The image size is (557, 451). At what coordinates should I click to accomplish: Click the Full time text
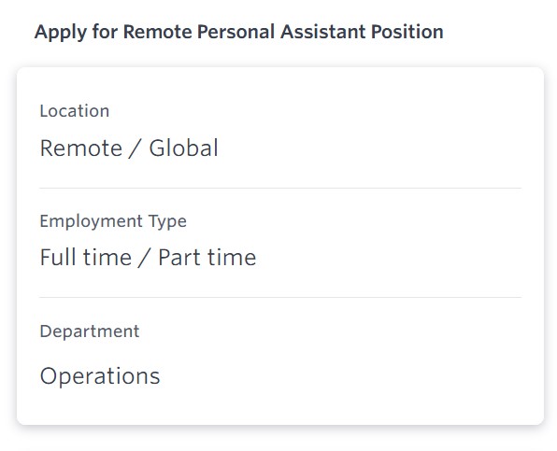86,258
